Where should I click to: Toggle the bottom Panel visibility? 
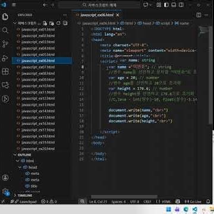click(x=174, y=5)
